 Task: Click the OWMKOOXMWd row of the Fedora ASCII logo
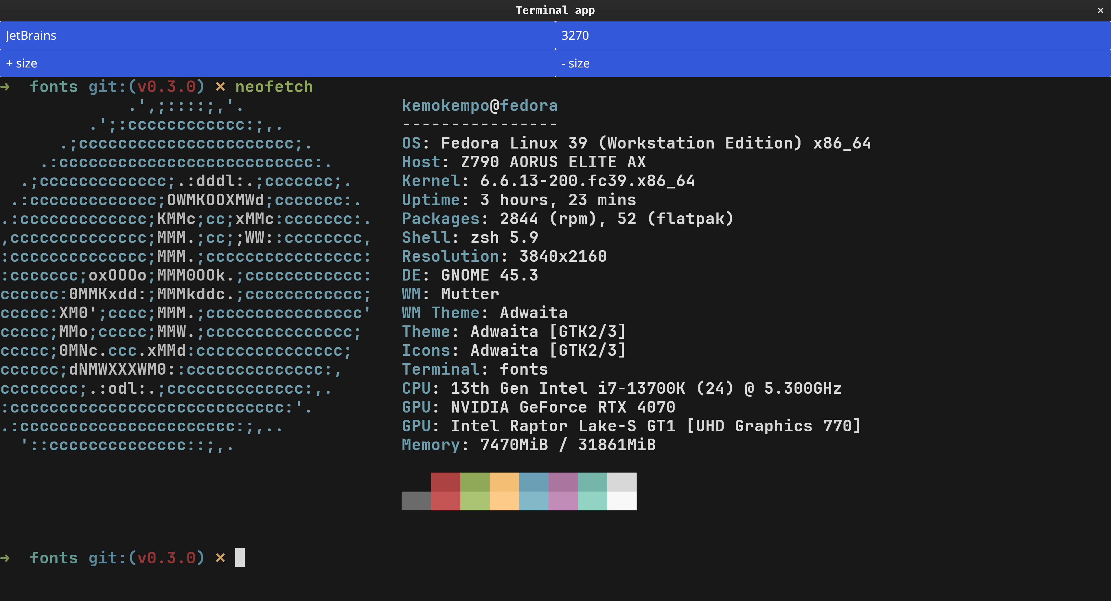point(186,200)
